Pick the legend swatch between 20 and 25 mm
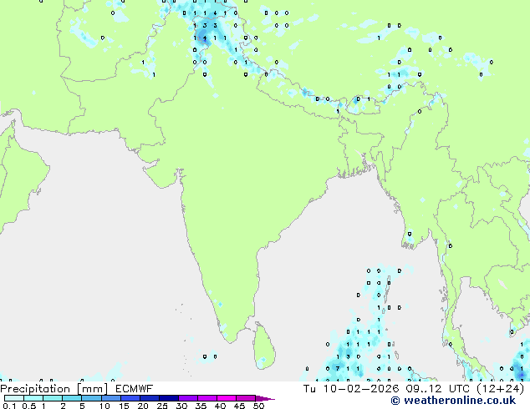 [x=150, y=398]
